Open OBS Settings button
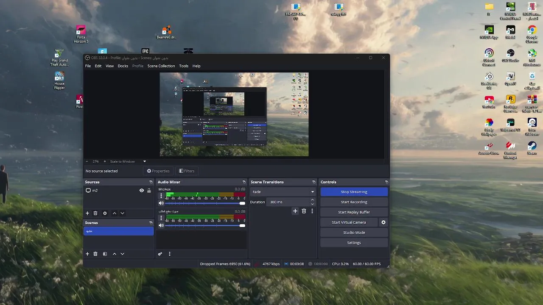This screenshot has width=543, height=305. pyautogui.click(x=354, y=243)
